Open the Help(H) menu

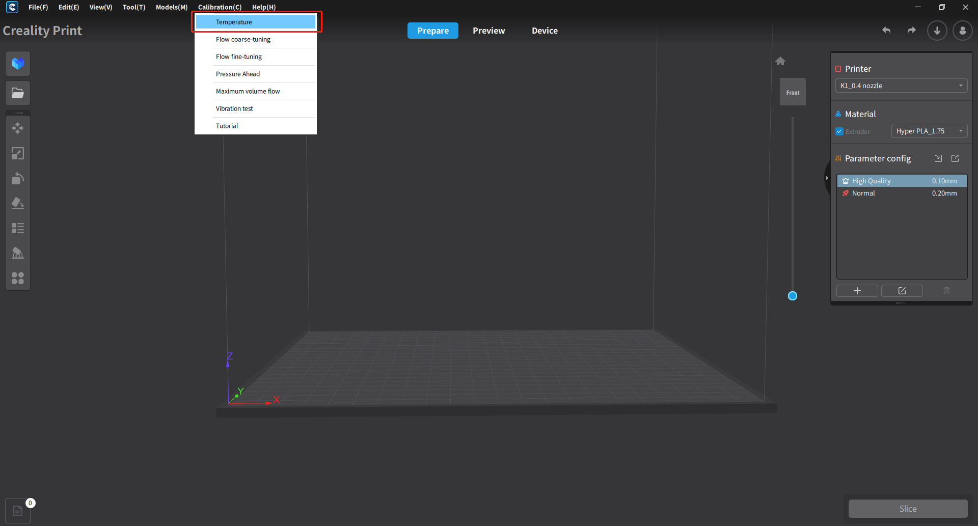pos(264,7)
